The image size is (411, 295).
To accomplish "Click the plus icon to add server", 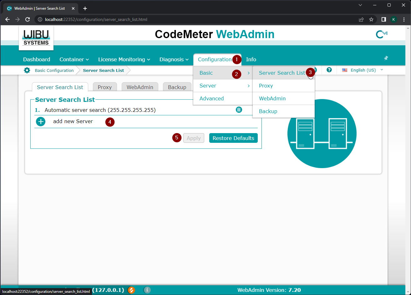I will coord(41,122).
